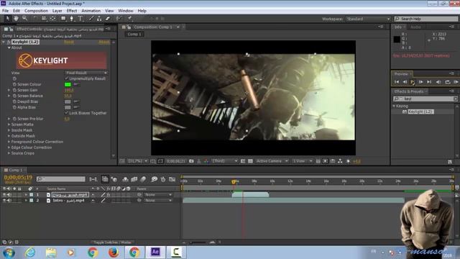Open Internet Explorer from the taskbar
This screenshot has height=259, width=460.
pyautogui.click(x=30, y=253)
